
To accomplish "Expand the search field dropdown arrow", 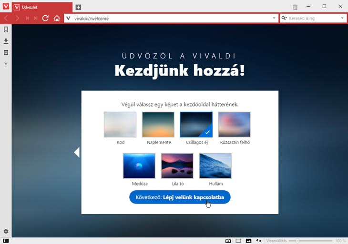I will [342, 18].
